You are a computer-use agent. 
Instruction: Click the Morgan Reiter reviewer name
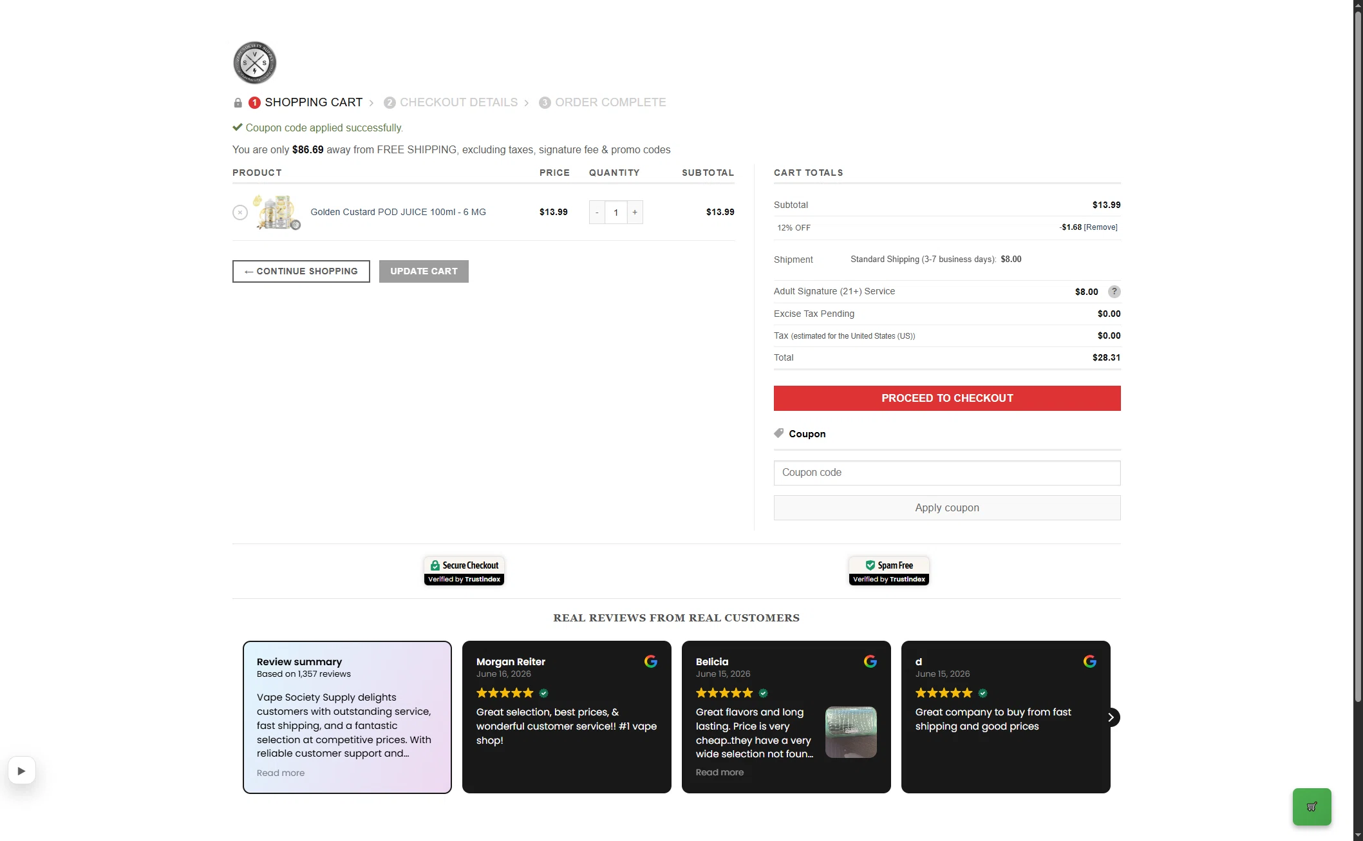(511, 662)
